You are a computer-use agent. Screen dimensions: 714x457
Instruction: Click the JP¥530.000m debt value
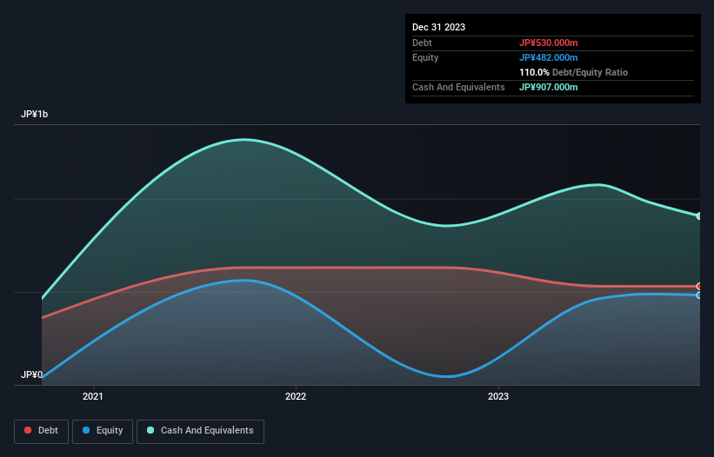click(x=548, y=43)
